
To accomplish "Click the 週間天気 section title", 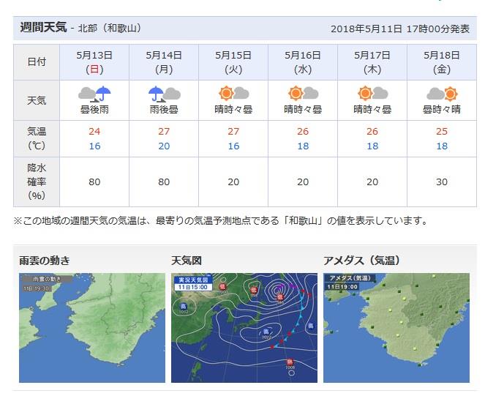I will [x=43, y=27].
